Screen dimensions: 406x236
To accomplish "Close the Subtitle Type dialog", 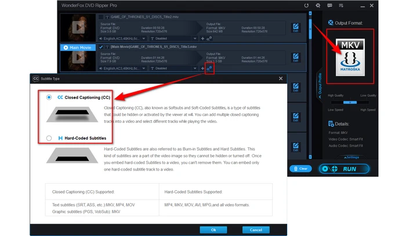I will click(281, 78).
